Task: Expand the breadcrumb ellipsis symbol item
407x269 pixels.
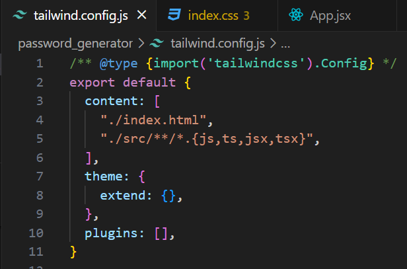Action: 285,44
